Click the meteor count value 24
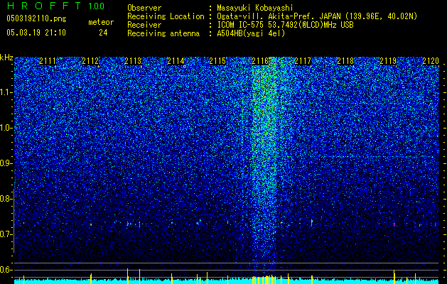The image size is (447, 284). click(x=103, y=33)
